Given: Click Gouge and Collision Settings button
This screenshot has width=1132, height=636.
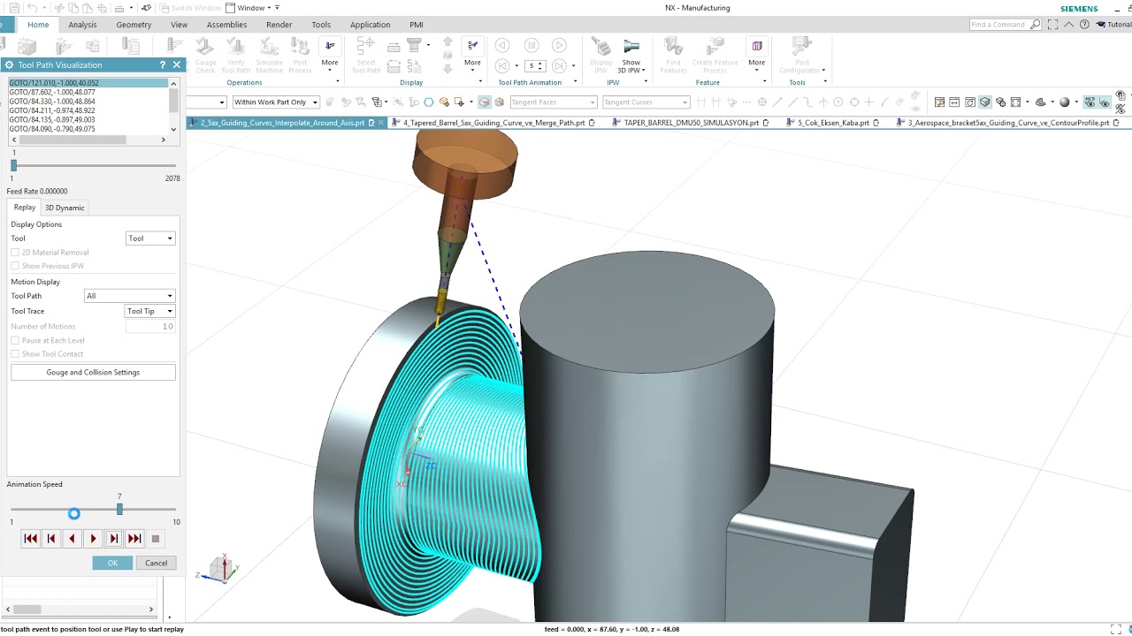Looking at the screenshot, I should click(x=93, y=373).
